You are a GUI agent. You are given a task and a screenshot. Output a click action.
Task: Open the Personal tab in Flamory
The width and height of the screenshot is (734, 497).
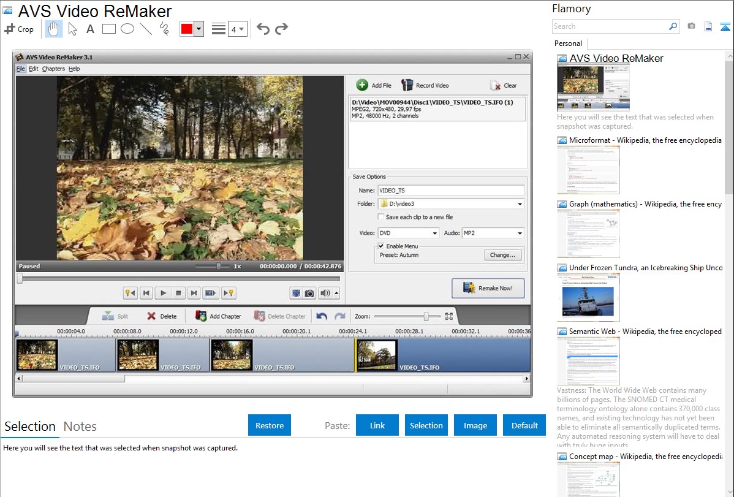(x=568, y=44)
